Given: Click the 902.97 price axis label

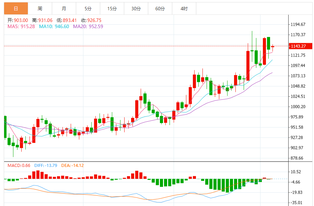Looking at the screenshot, I should click(297, 148).
